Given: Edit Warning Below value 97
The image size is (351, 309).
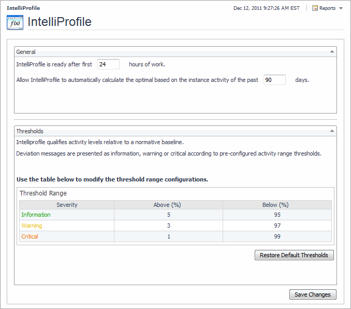Looking at the screenshot, I should coord(277,226).
